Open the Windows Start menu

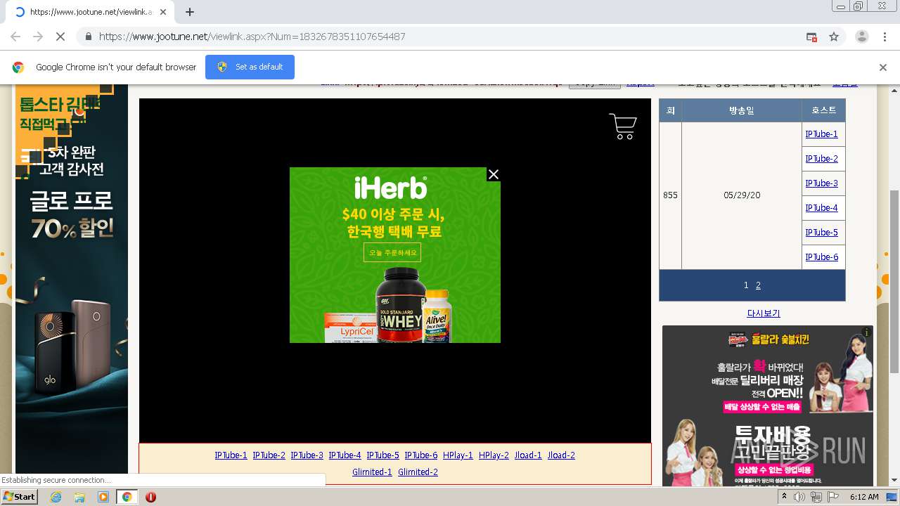[x=20, y=497]
